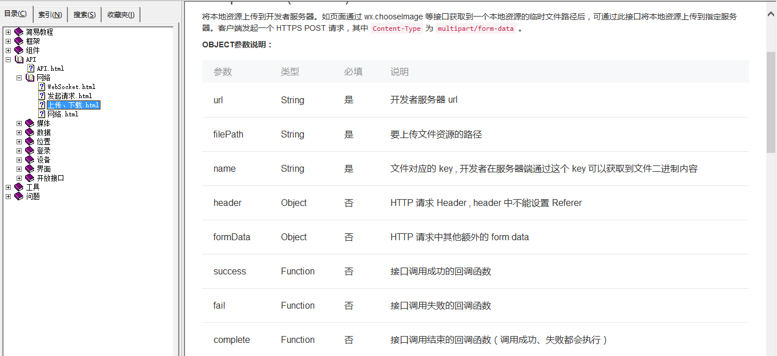Expand the 问题 tree node
This screenshot has width=777, height=356.
point(8,196)
